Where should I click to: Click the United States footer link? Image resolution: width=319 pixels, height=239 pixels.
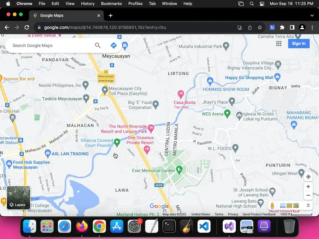click(x=201, y=214)
